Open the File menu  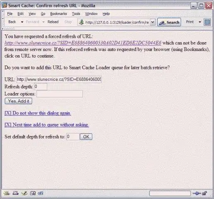[10, 14]
